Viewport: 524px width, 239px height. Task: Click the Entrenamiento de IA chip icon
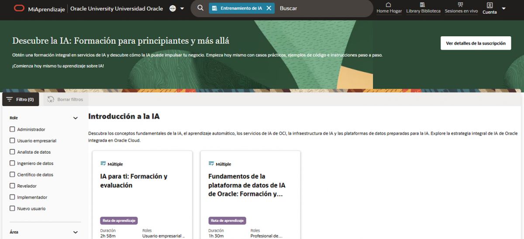[x=214, y=8]
